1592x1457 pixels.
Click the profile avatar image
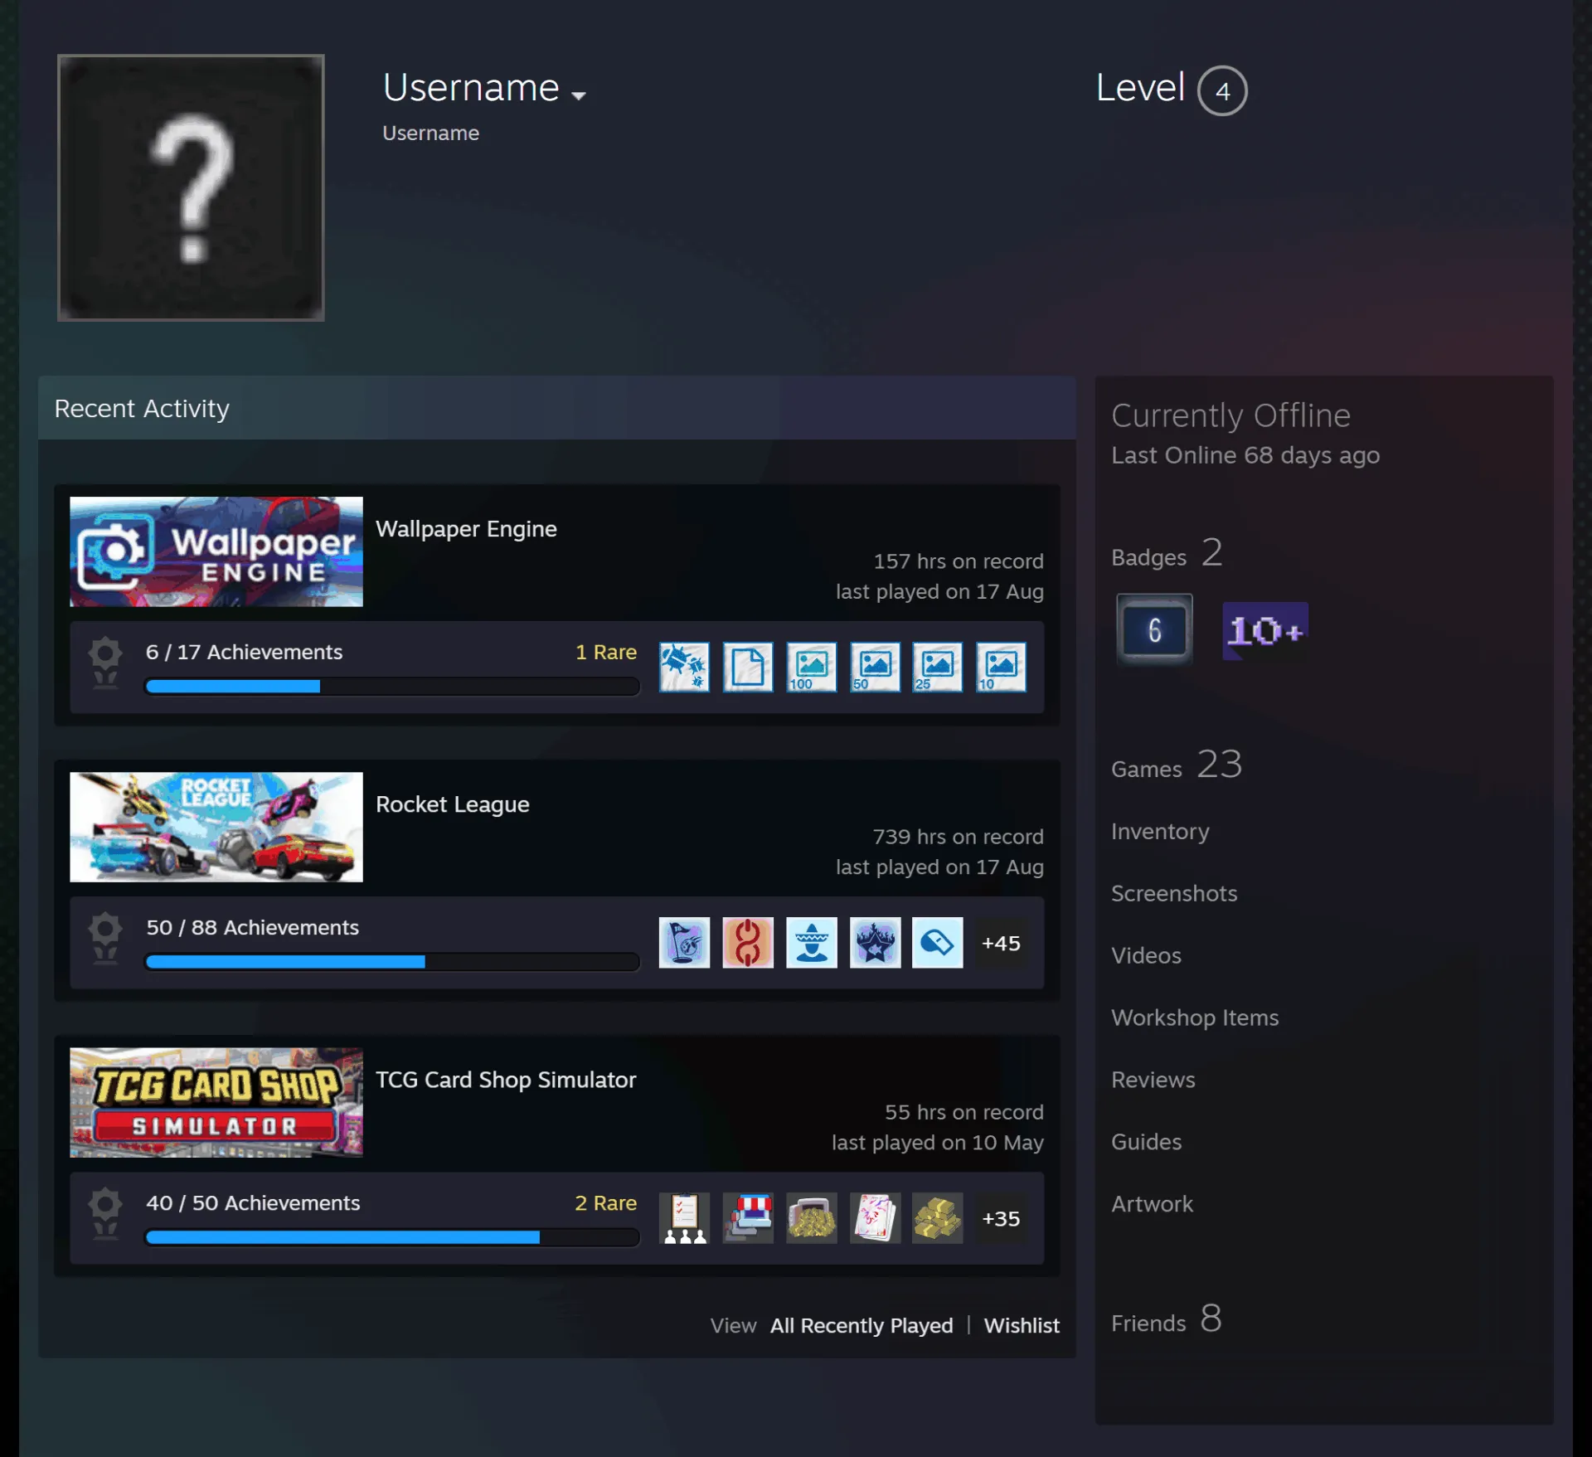tap(191, 187)
